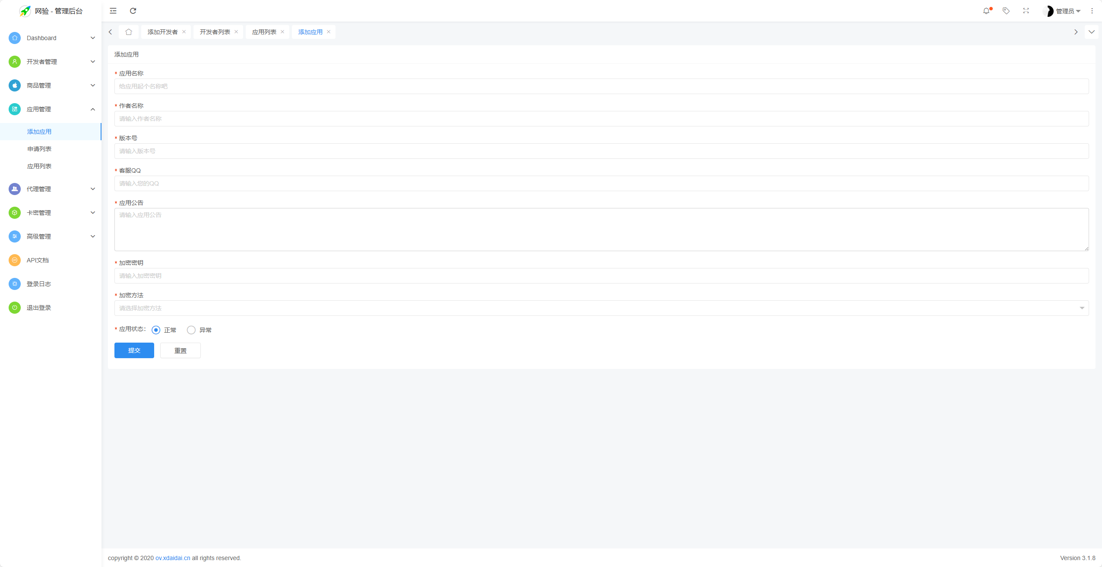
Task: Open notifications via the bell icon
Action: coord(986,11)
